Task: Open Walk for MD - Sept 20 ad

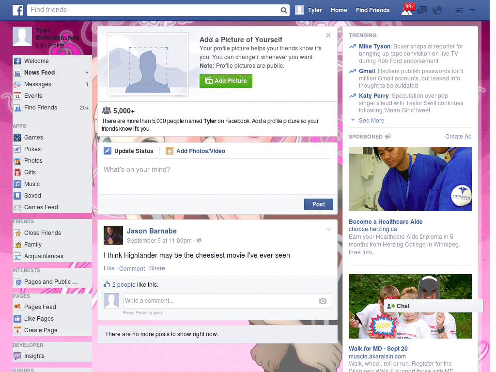Action: pyautogui.click(x=378, y=349)
